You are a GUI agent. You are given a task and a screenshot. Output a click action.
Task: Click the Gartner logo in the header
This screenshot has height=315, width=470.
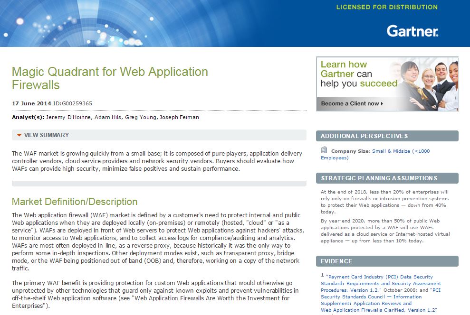[412, 31]
